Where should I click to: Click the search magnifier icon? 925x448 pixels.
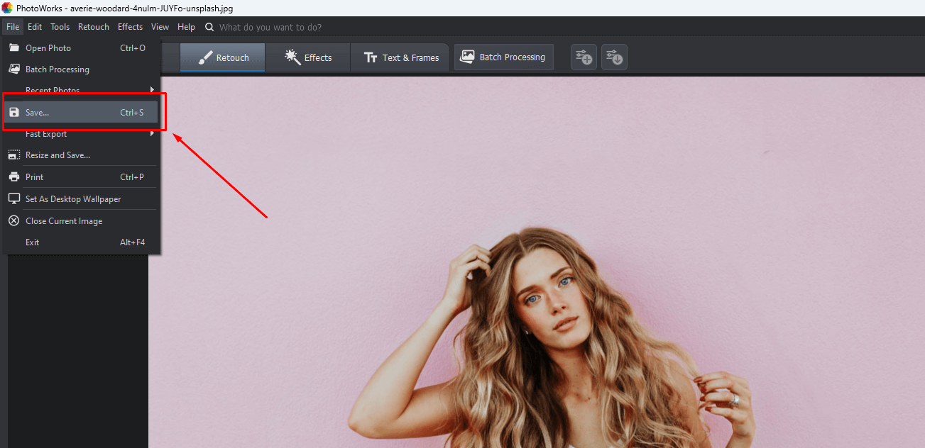[209, 27]
